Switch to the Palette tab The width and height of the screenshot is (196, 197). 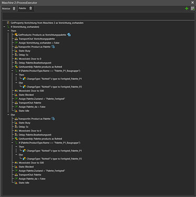coord(23,8)
